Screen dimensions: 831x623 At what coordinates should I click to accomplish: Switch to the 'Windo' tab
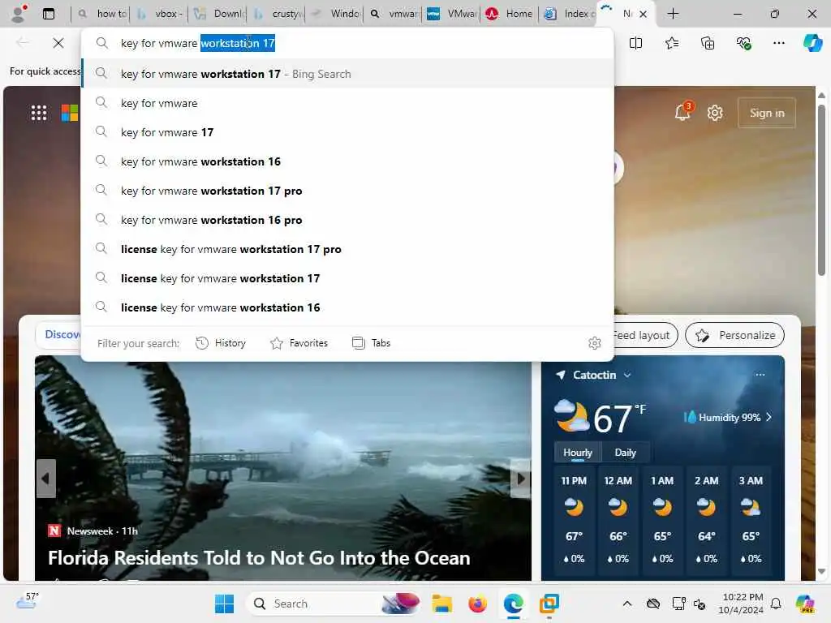click(x=334, y=14)
